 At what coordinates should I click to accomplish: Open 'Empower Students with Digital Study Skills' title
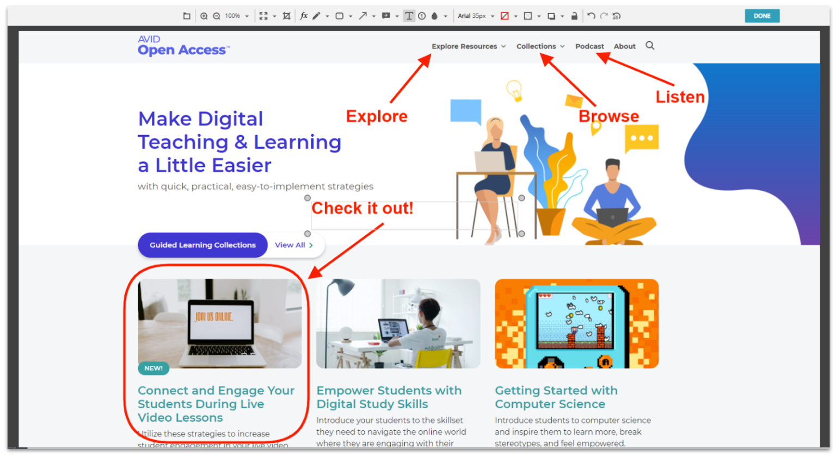[x=389, y=397]
